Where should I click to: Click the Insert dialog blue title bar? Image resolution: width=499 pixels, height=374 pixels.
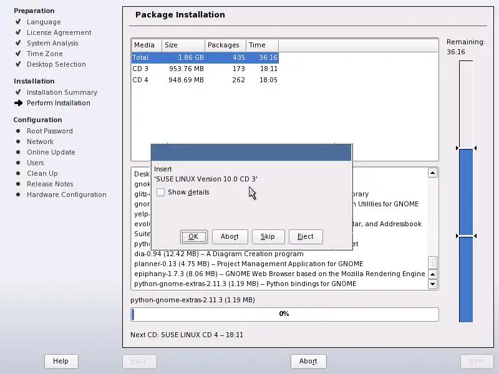[251, 153]
